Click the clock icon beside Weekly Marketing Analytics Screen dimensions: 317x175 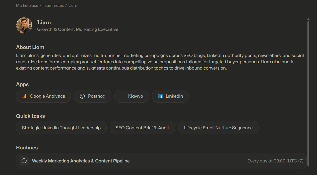[x=24, y=161]
